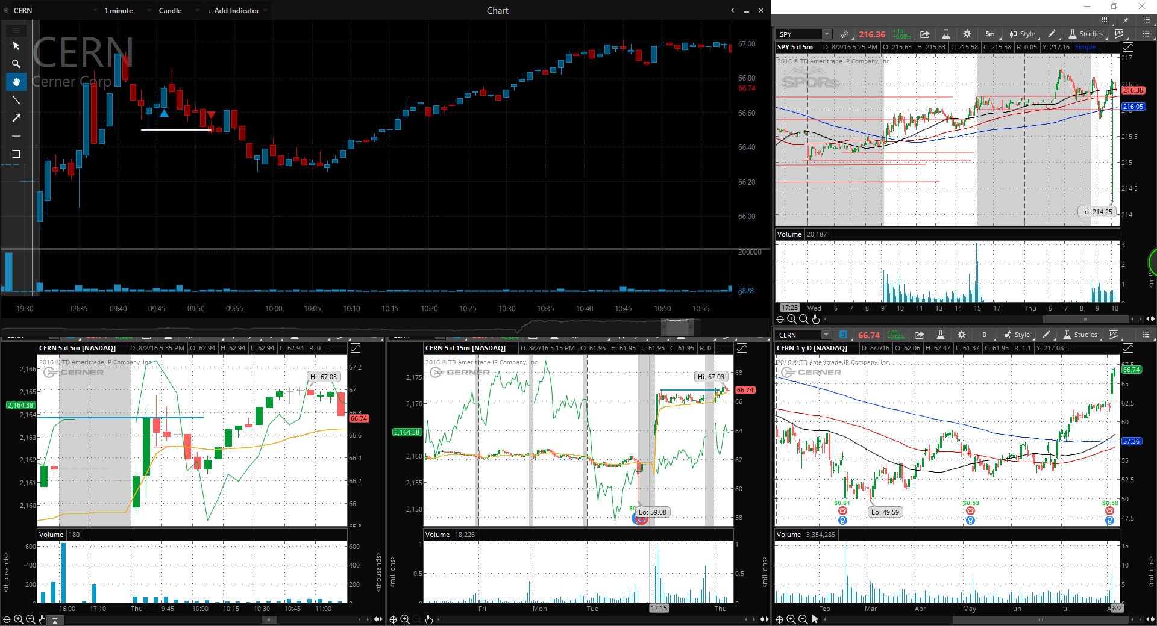The width and height of the screenshot is (1157, 626).
Task: Pick the arrow drawing tool
Action: [x=16, y=118]
